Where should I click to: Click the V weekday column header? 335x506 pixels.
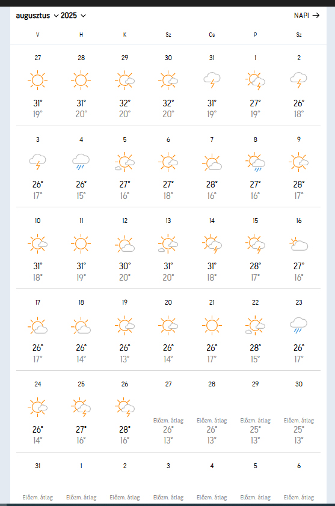coord(37,34)
